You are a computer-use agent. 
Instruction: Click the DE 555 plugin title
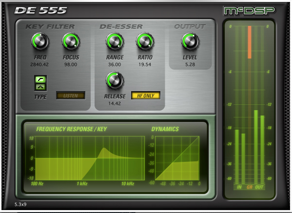click(40, 10)
